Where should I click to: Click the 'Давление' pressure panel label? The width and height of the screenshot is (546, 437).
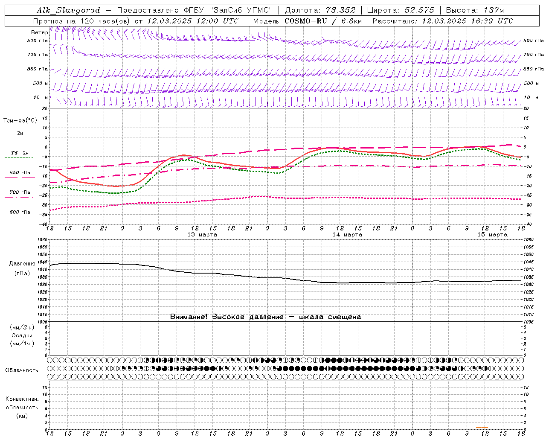[22, 264]
